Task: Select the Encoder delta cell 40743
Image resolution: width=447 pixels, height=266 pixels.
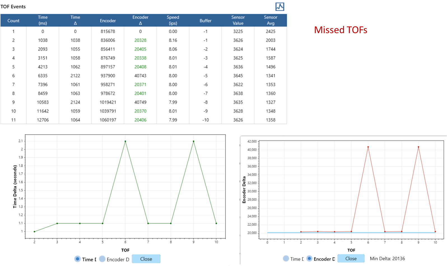Action: pos(140,76)
